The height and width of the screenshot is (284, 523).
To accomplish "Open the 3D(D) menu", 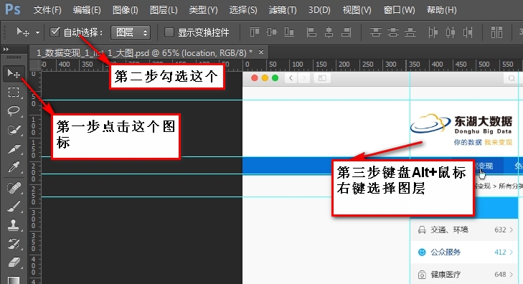I will pyautogui.click(x=319, y=10).
